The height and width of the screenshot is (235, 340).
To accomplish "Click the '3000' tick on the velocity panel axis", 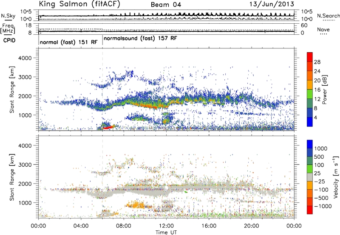I will [x=25, y=165].
